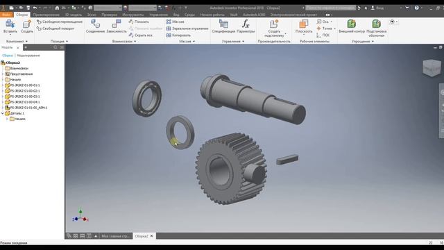Collapse the Деталь:1 tree node

click(3, 113)
